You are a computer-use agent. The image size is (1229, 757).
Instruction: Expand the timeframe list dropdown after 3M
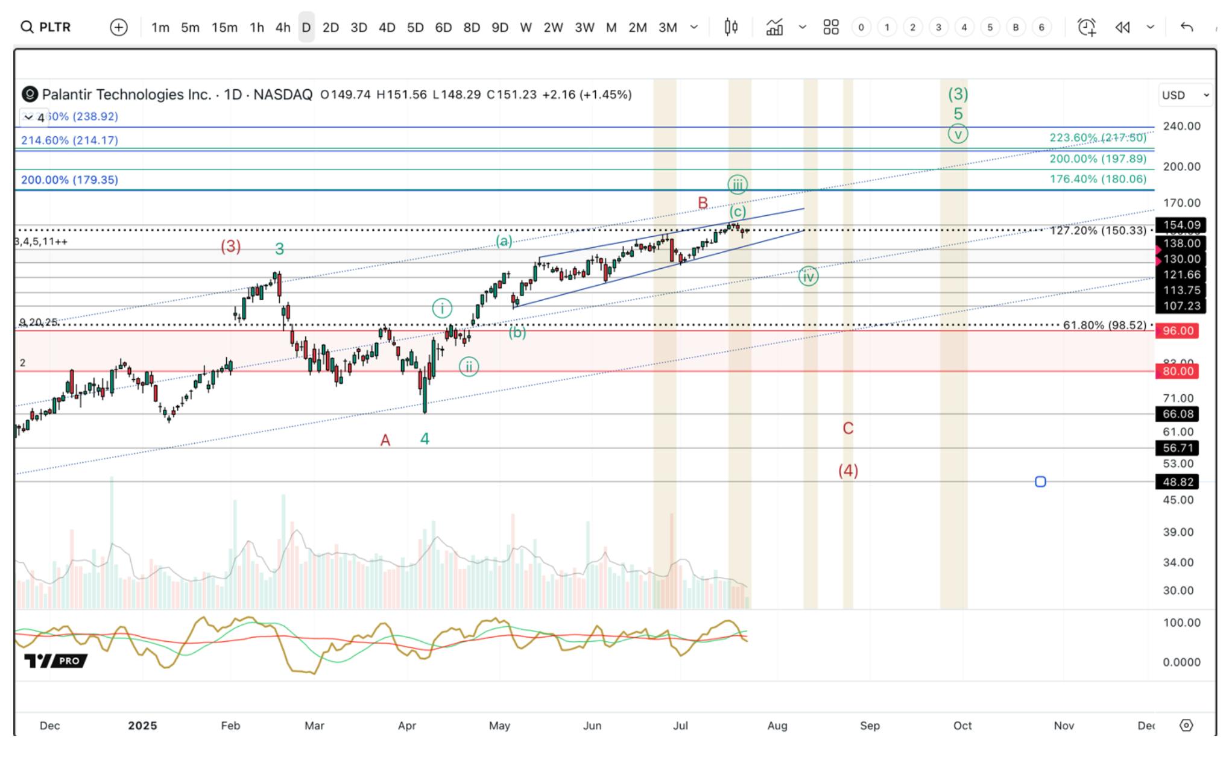coord(694,27)
